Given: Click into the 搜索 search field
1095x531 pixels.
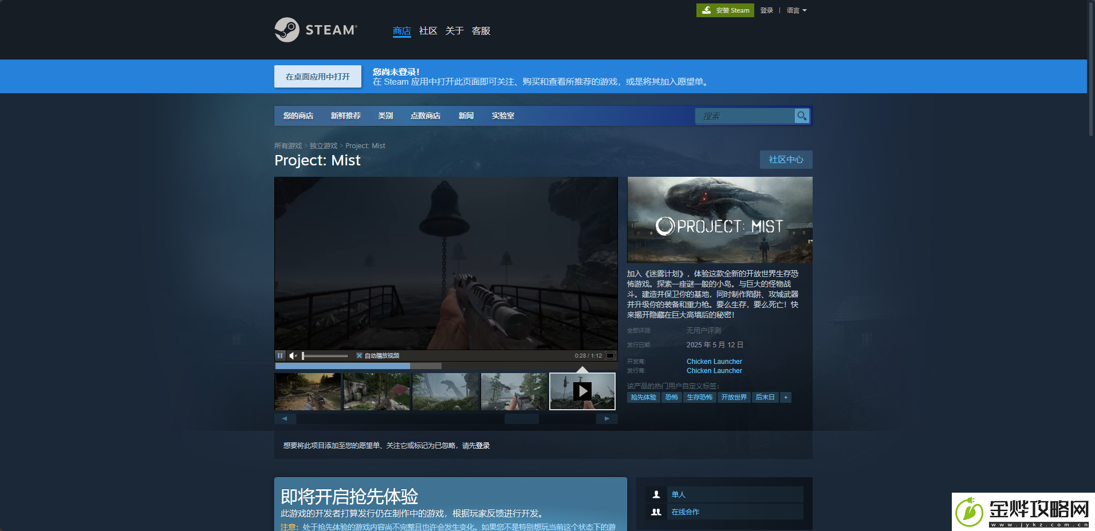Looking at the screenshot, I should coord(745,116).
